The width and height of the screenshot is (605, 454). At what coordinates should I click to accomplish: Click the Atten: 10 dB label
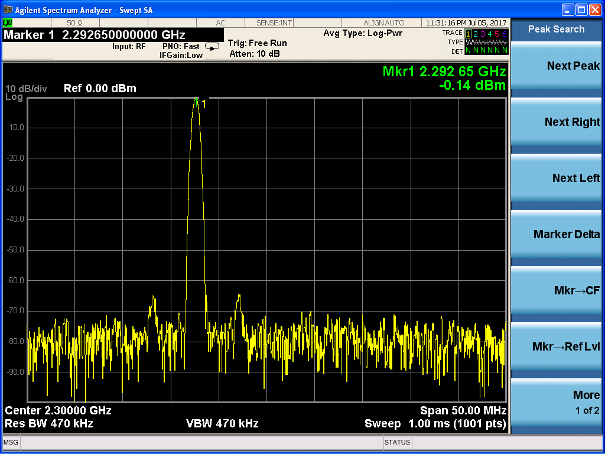coord(255,54)
